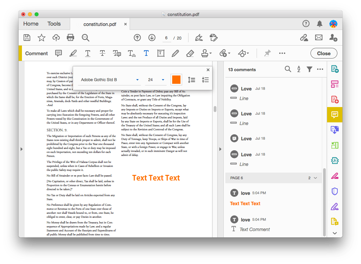Go to the next page with down arrow
Viewport: 361px width, 264px height.
[152, 38]
